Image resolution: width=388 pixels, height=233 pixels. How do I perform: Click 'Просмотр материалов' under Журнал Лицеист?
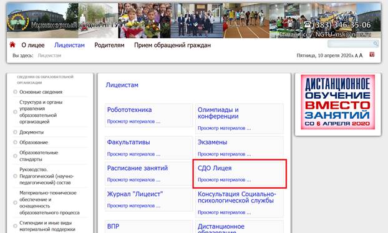coord(133,206)
